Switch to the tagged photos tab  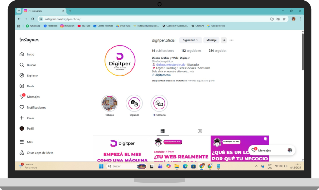(200, 131)
